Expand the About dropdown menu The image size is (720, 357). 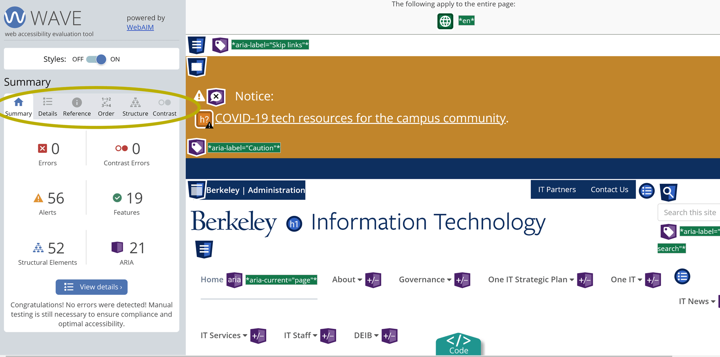tap(347, 280)
